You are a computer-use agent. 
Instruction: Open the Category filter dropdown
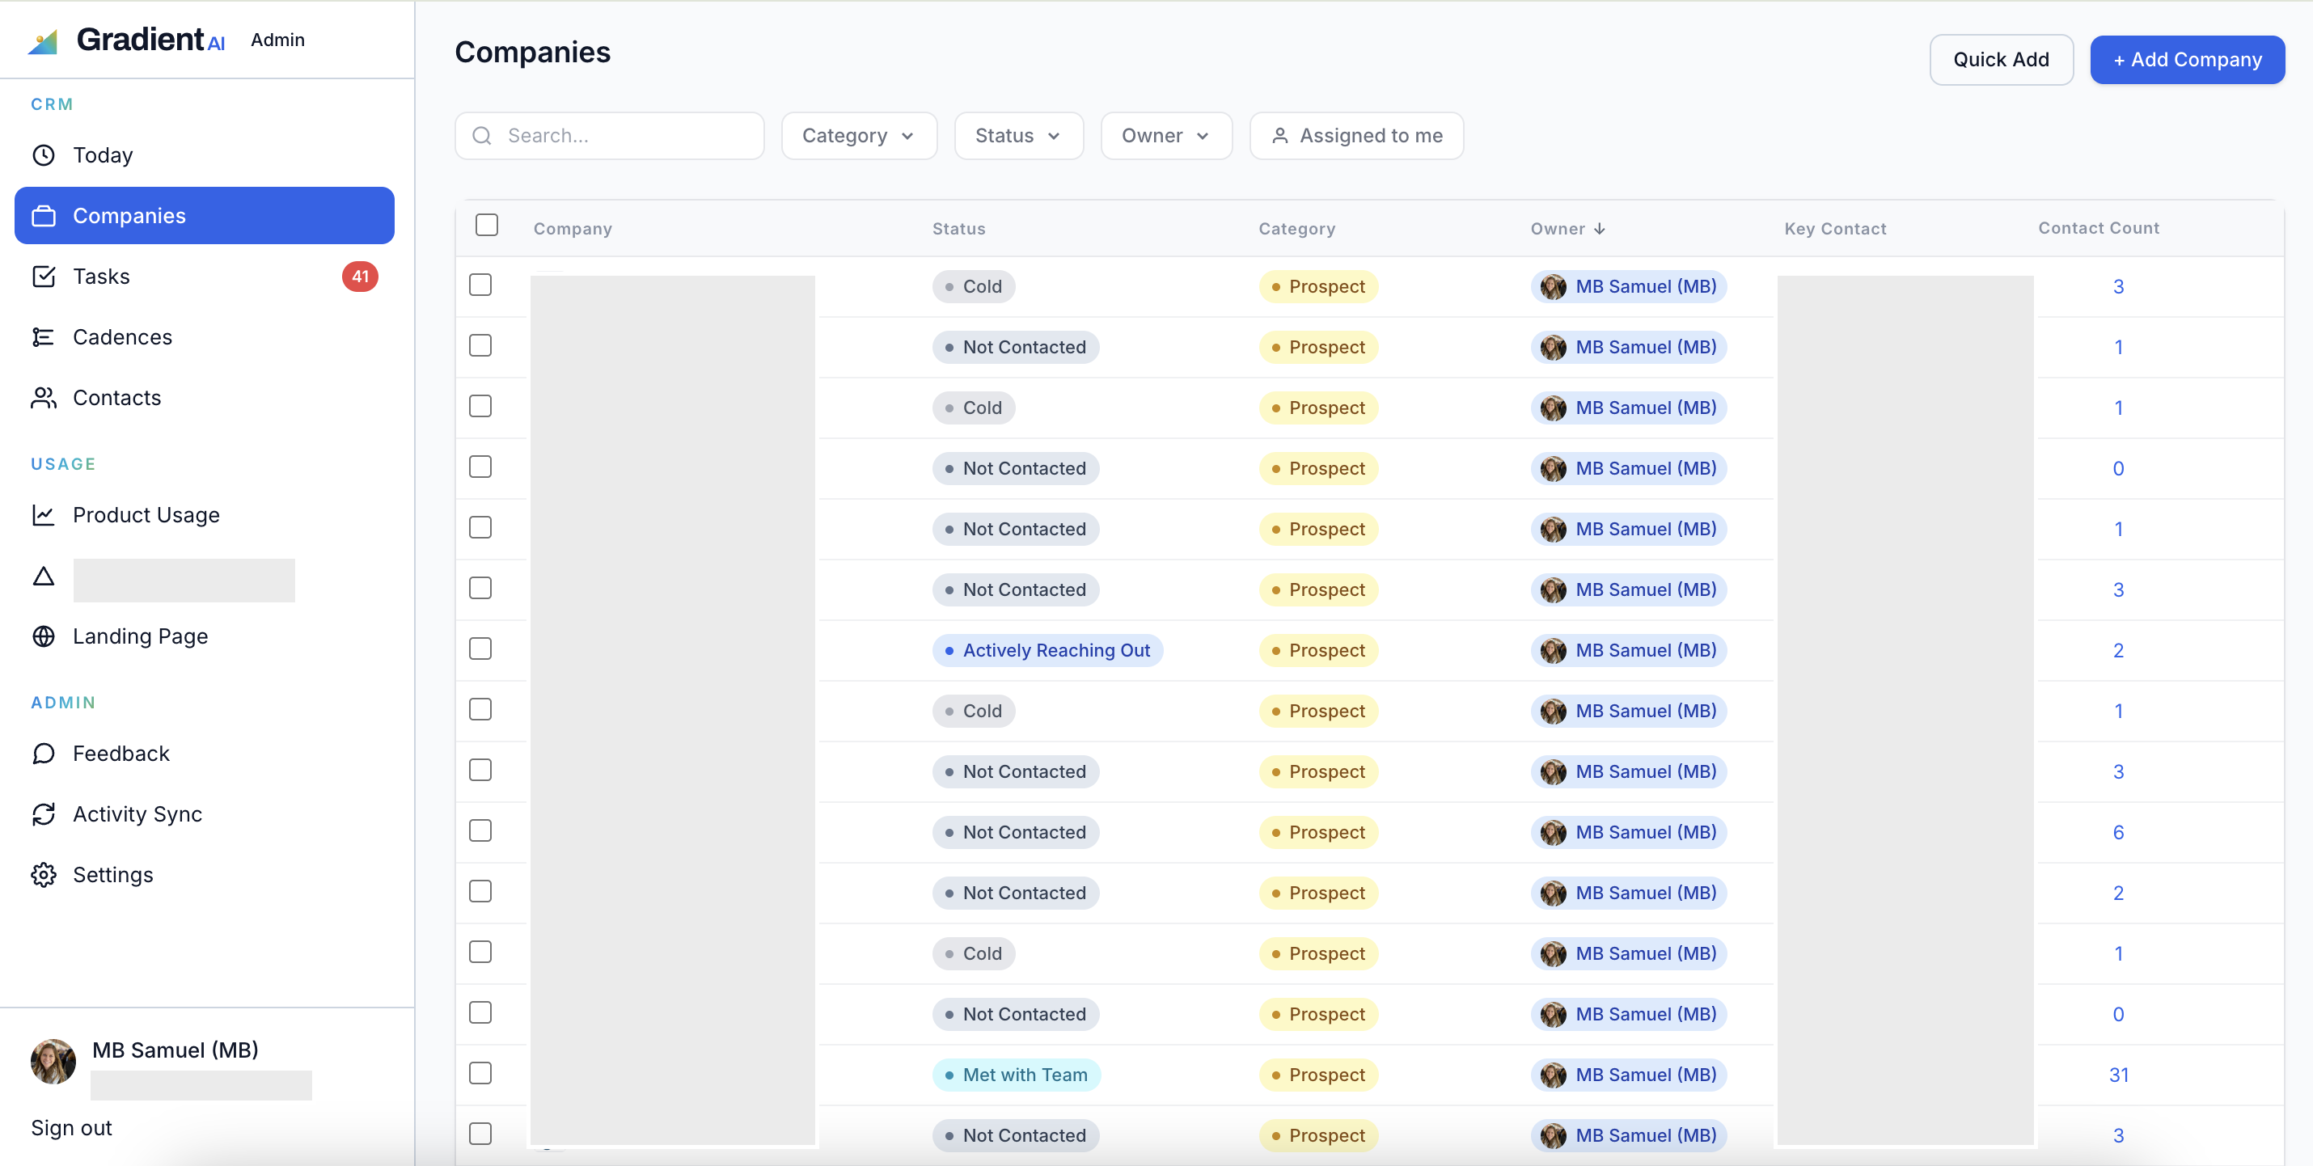[x=858, y=136]
